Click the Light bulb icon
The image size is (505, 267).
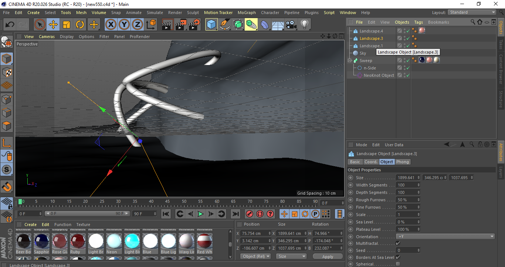point(305,25)
